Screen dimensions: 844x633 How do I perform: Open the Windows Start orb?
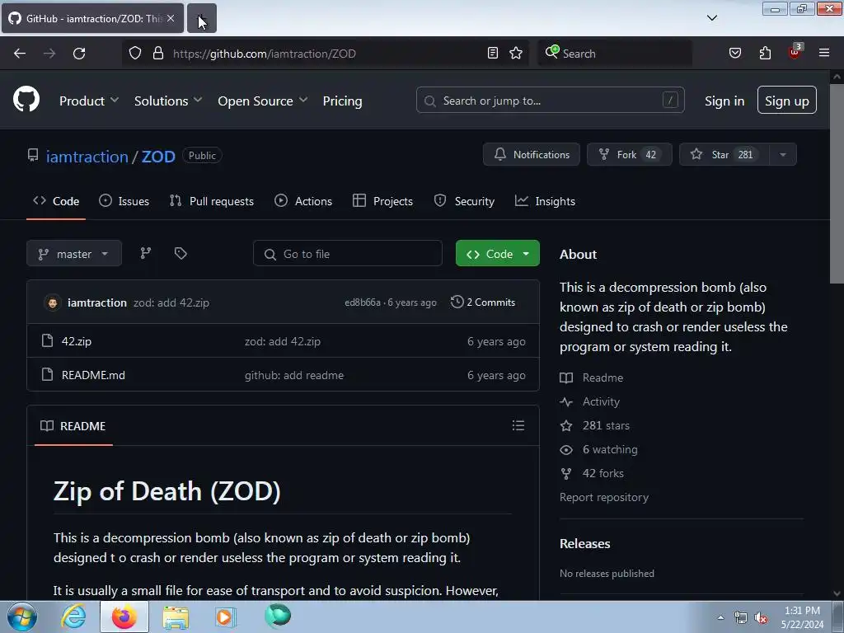[x=21, y=617]
